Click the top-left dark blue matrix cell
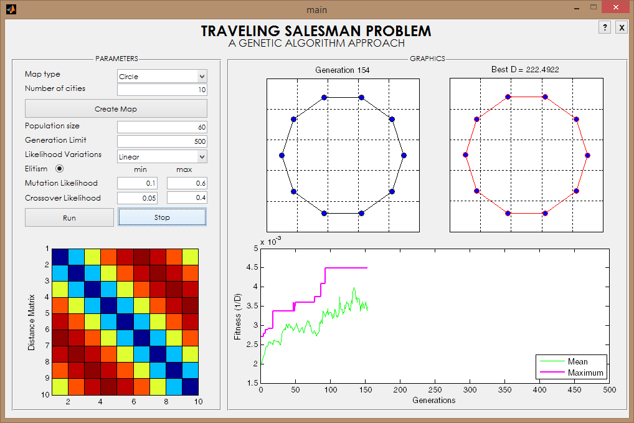The image size is (634, 423). [60, 257]
